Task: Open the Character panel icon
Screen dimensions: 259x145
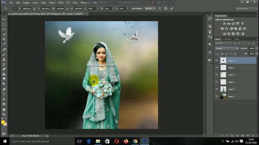Action: click(210, 52)
